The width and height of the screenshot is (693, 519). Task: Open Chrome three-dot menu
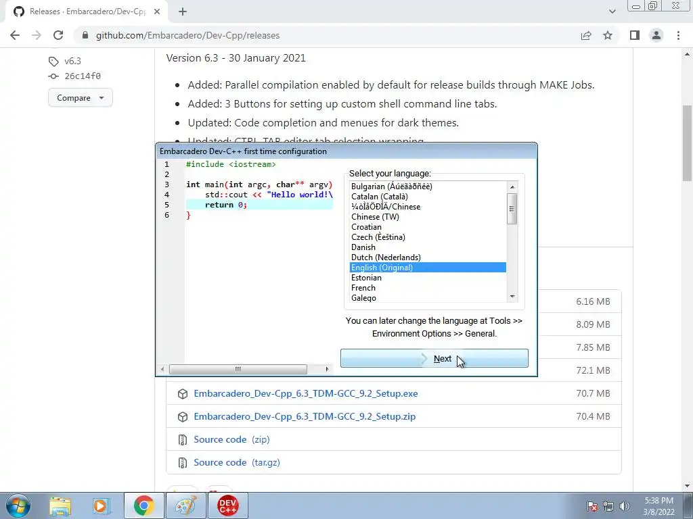(x=678, y=35)
